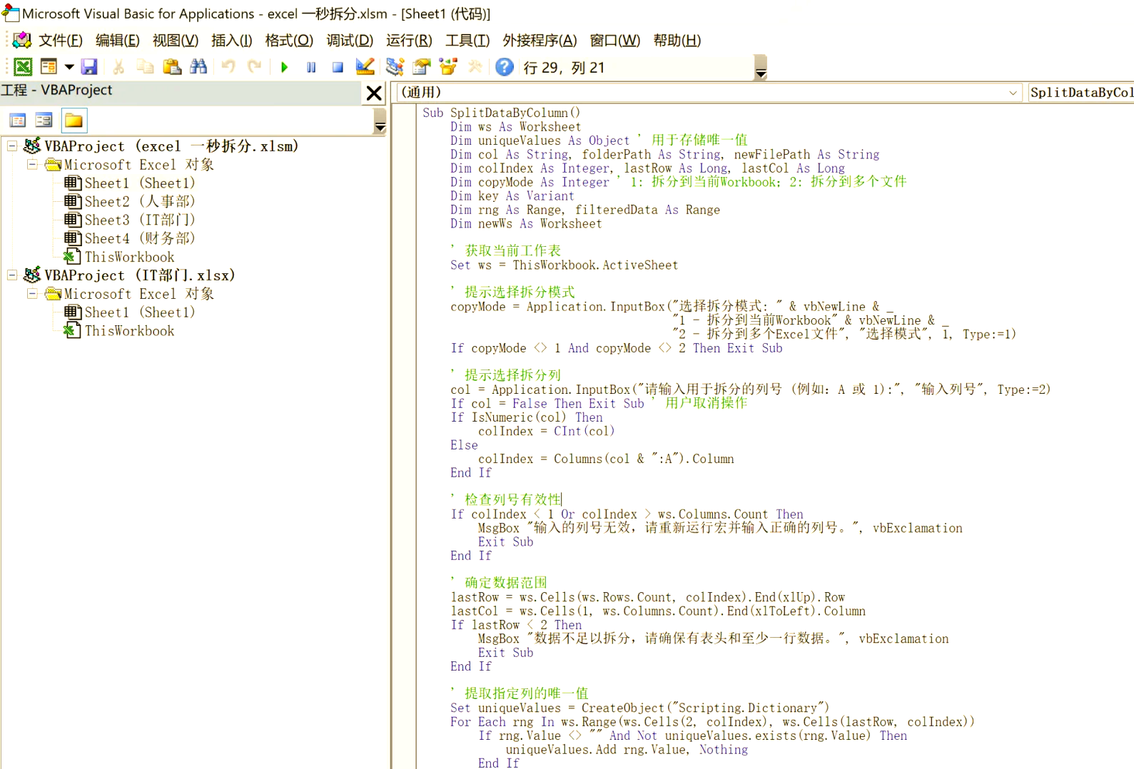This screenshot has height=769, width=1134.
Task: Open VBA Help via the question mark icon
Action: [504, 67]
